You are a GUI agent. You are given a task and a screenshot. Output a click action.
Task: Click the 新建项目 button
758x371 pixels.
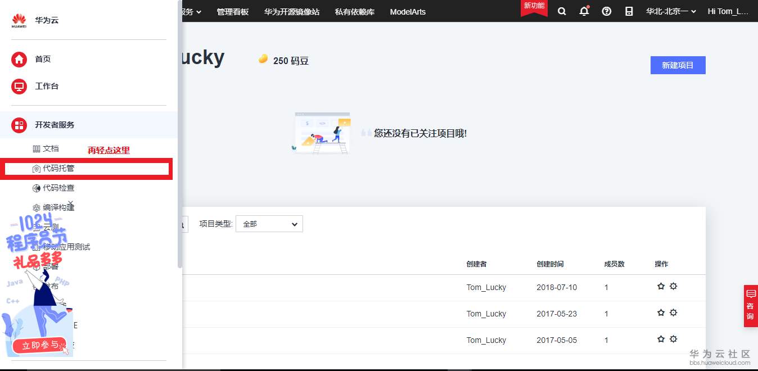(678, 65)
